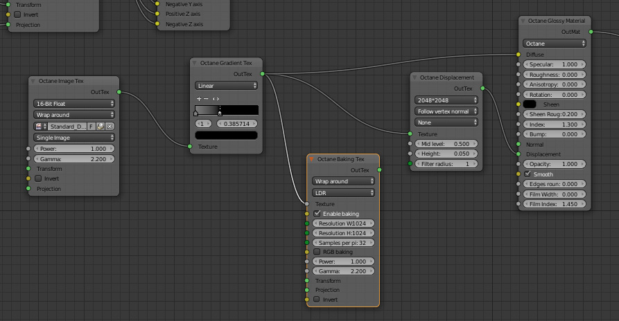
Task: Open the Octane dropdown in Glossy Material
Action: [555, 44]
